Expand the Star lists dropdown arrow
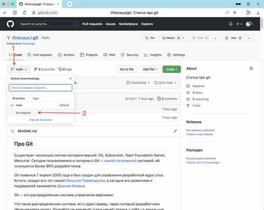The width and height of the screenshot is (264, 210). pyautogui.click(x=249, y=38)
